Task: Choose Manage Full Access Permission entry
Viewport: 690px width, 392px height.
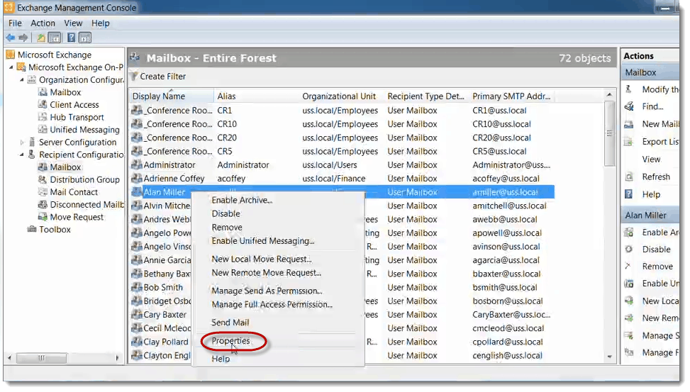Action: point(272,304)
